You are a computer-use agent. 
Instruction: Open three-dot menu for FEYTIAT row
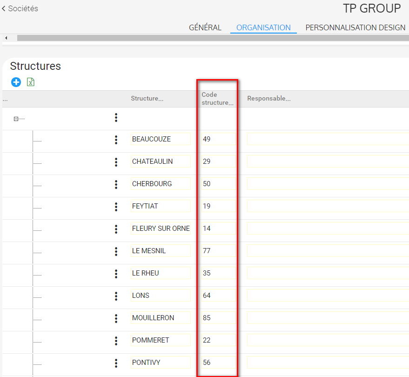pos(116,207)
